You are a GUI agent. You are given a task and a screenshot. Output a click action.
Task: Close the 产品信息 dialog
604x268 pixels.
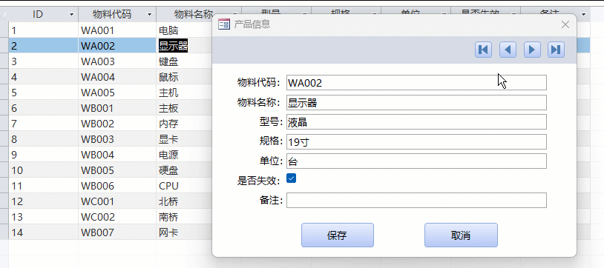(x=565, y=25)
